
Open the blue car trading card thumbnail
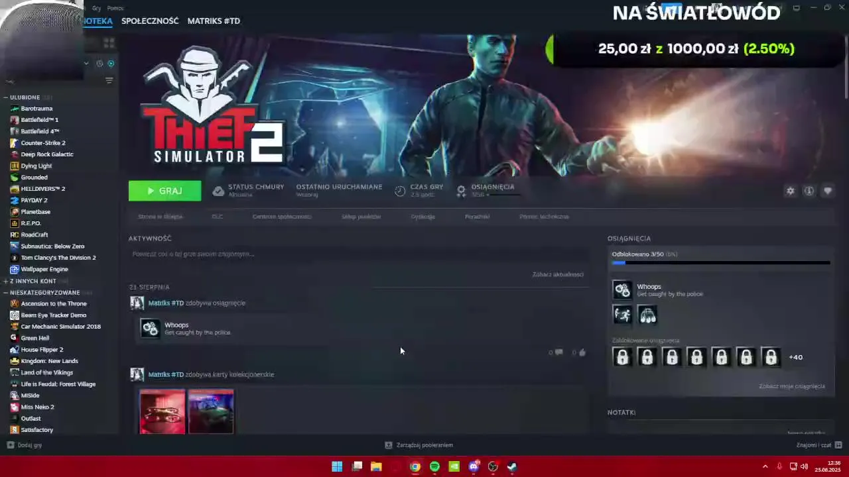pos(211,411)
